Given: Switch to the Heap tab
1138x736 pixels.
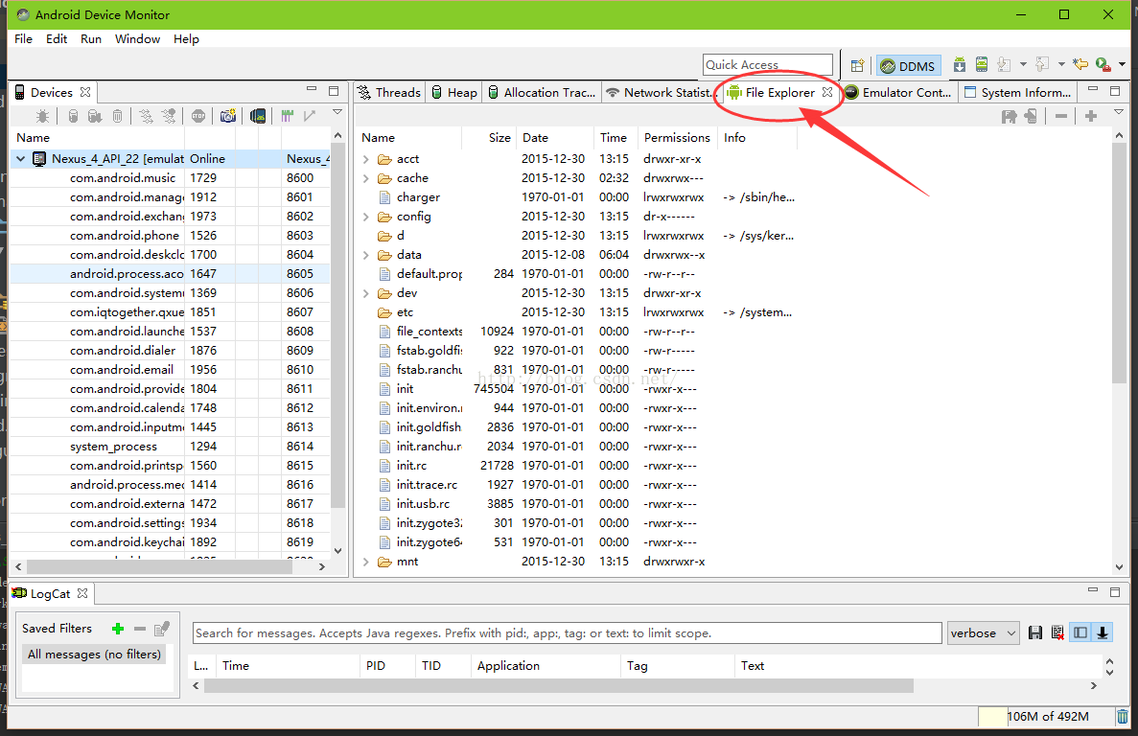Looking at the screenshot, I should tap(453, 93).
